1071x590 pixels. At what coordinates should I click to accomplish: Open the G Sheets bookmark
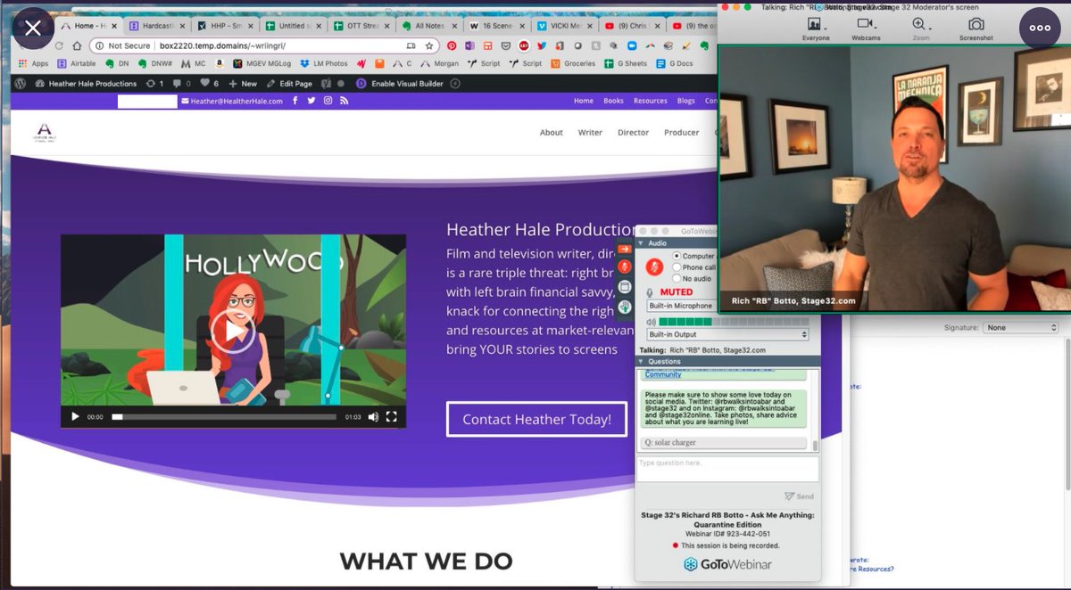626,63
